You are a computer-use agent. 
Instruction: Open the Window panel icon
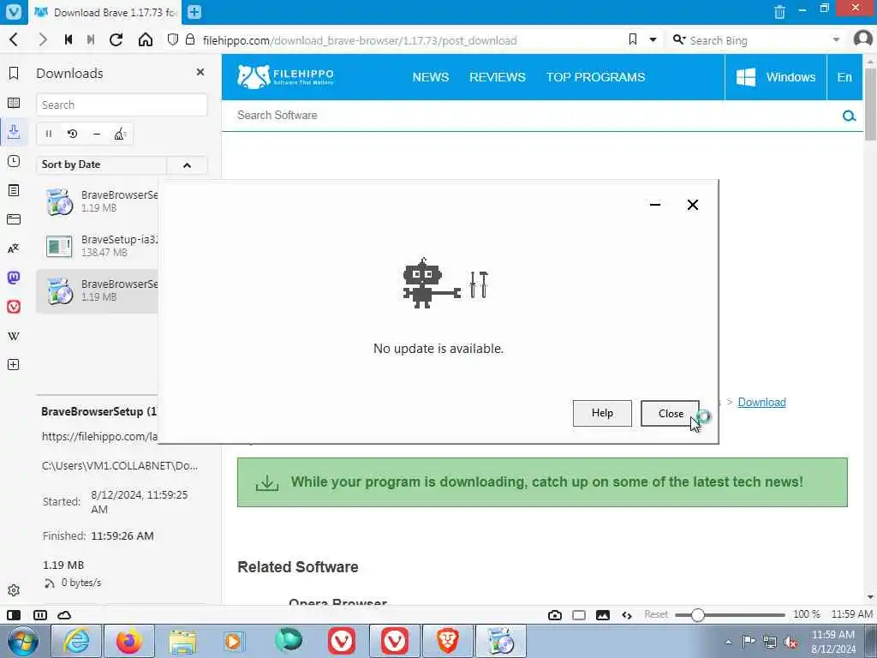click(14, 219)
